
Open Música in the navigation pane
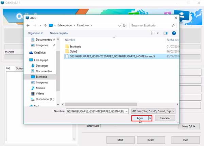tap(38, 88)
